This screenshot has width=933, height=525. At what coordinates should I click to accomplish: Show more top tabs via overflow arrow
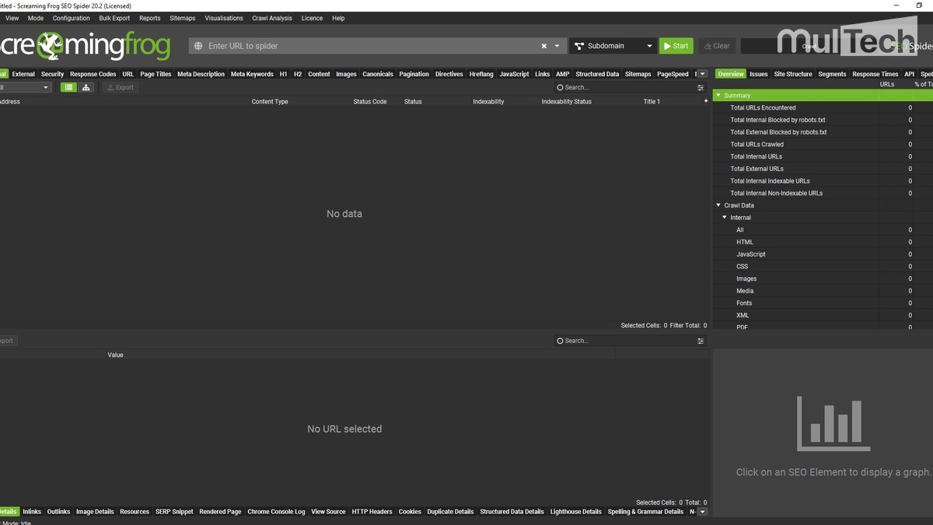703,74
